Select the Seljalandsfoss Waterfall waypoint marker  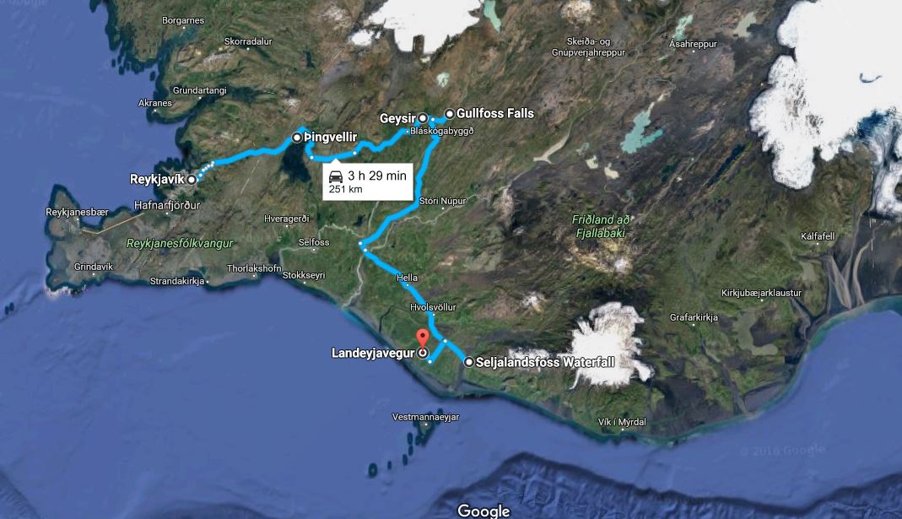(469, 362)
